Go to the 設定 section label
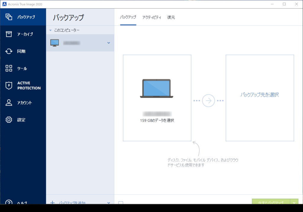Image resolution: width=303 pixels, height=212 pixels. point(21,120)
